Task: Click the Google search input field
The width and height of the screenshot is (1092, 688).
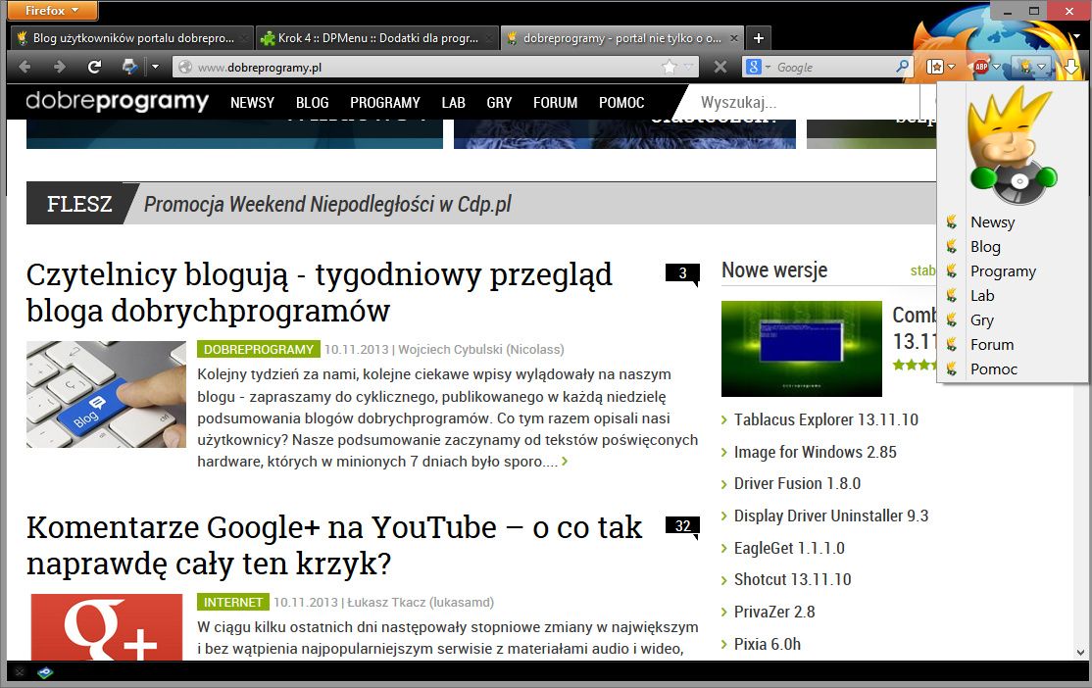Action: tap(832, 67)
